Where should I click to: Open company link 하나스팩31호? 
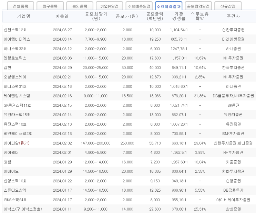pos(15,86)
